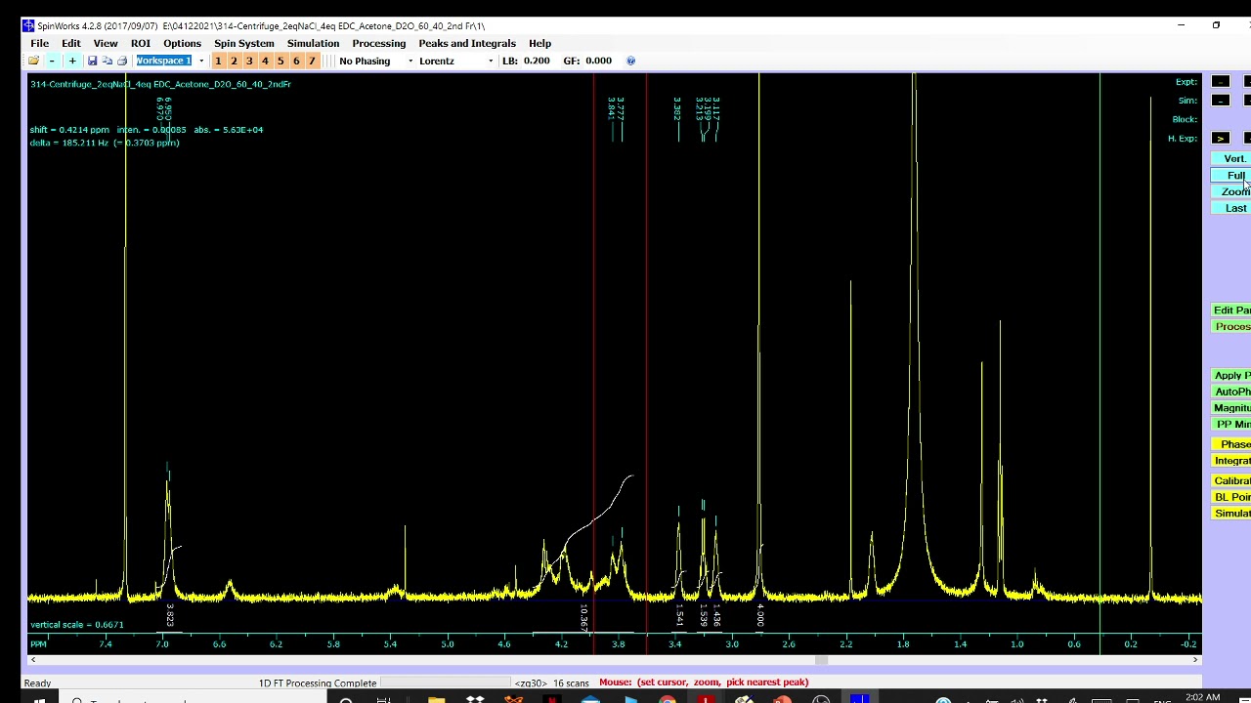This screenshot has width=1251, height=703.
Task: Open the Edit menu
Action: [71, 43]
